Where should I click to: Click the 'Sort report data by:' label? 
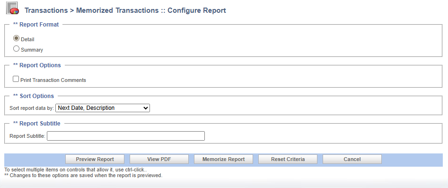click(32, 108)
